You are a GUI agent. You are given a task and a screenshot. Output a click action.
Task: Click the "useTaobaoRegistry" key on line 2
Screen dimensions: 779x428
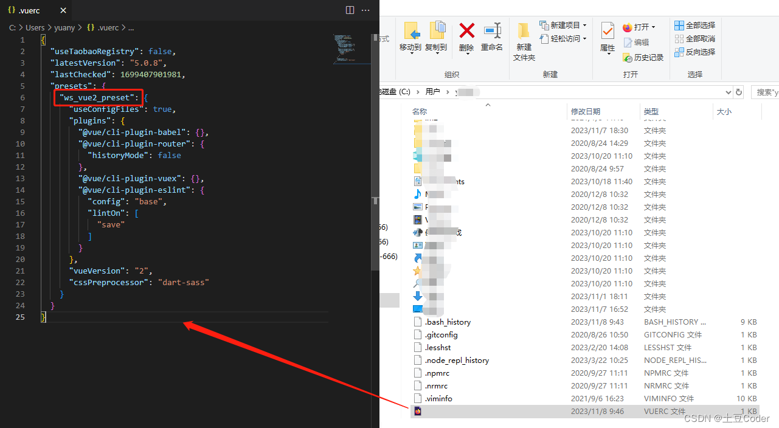click(96, 51)
